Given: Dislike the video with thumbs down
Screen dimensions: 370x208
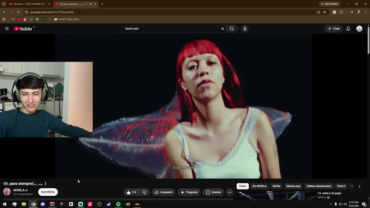Looking at the screenshot, I should (145, 192).
